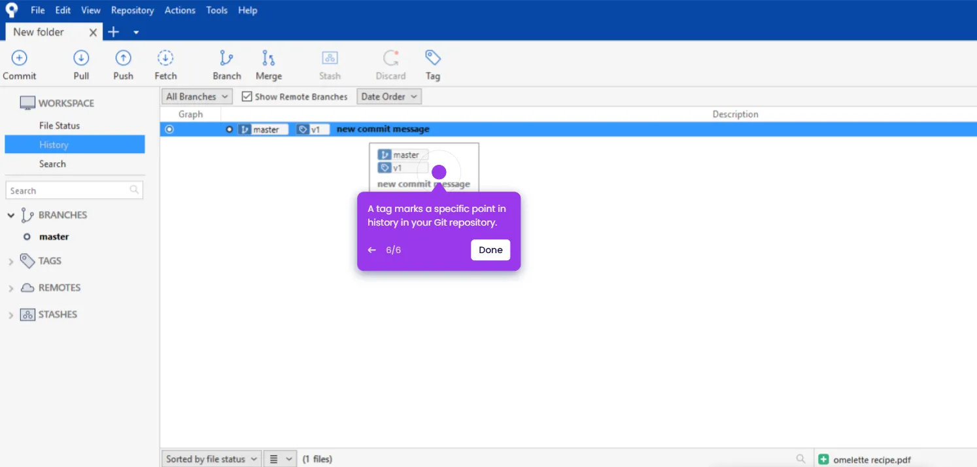This screenshot has height=467, width=977.
Task: Click the sidebar search magnifier icon
Action: coord(134,190)
